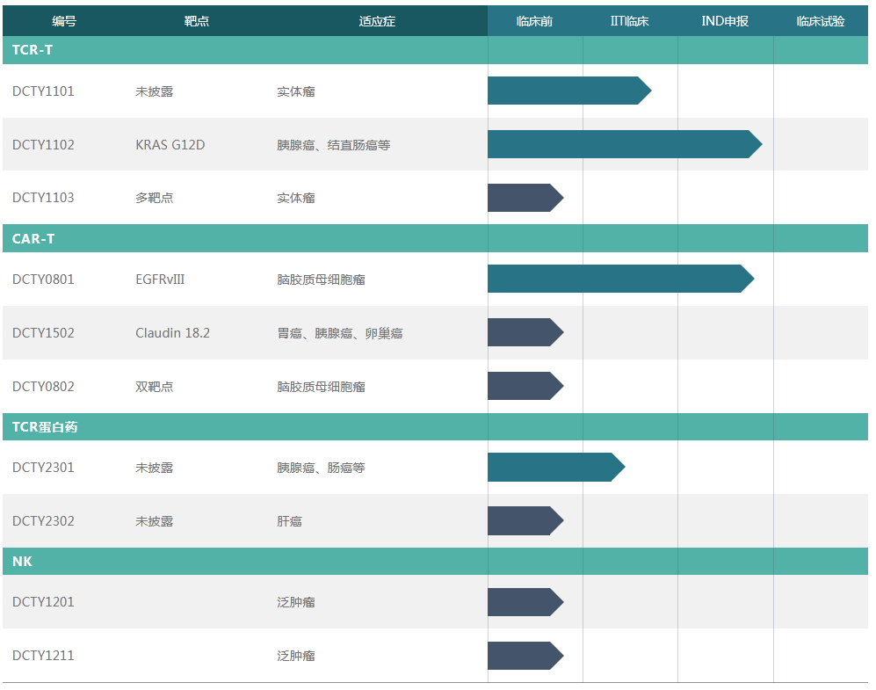Click the DCTY1201 progress arrow bar
Image resolution: width=876 pixels, height=690 pixels.
[x=525, y=602]
